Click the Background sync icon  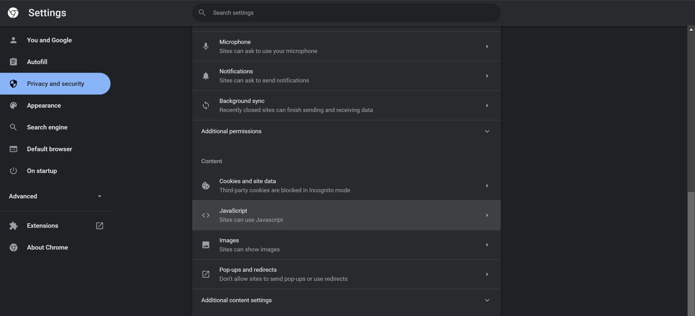click(206, 105)
